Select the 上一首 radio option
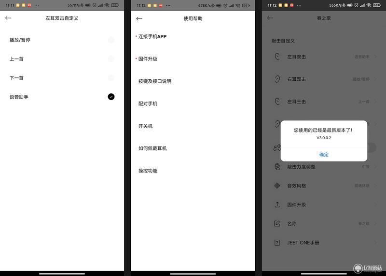Screen dimensions: 386x276 pos(111,58)
